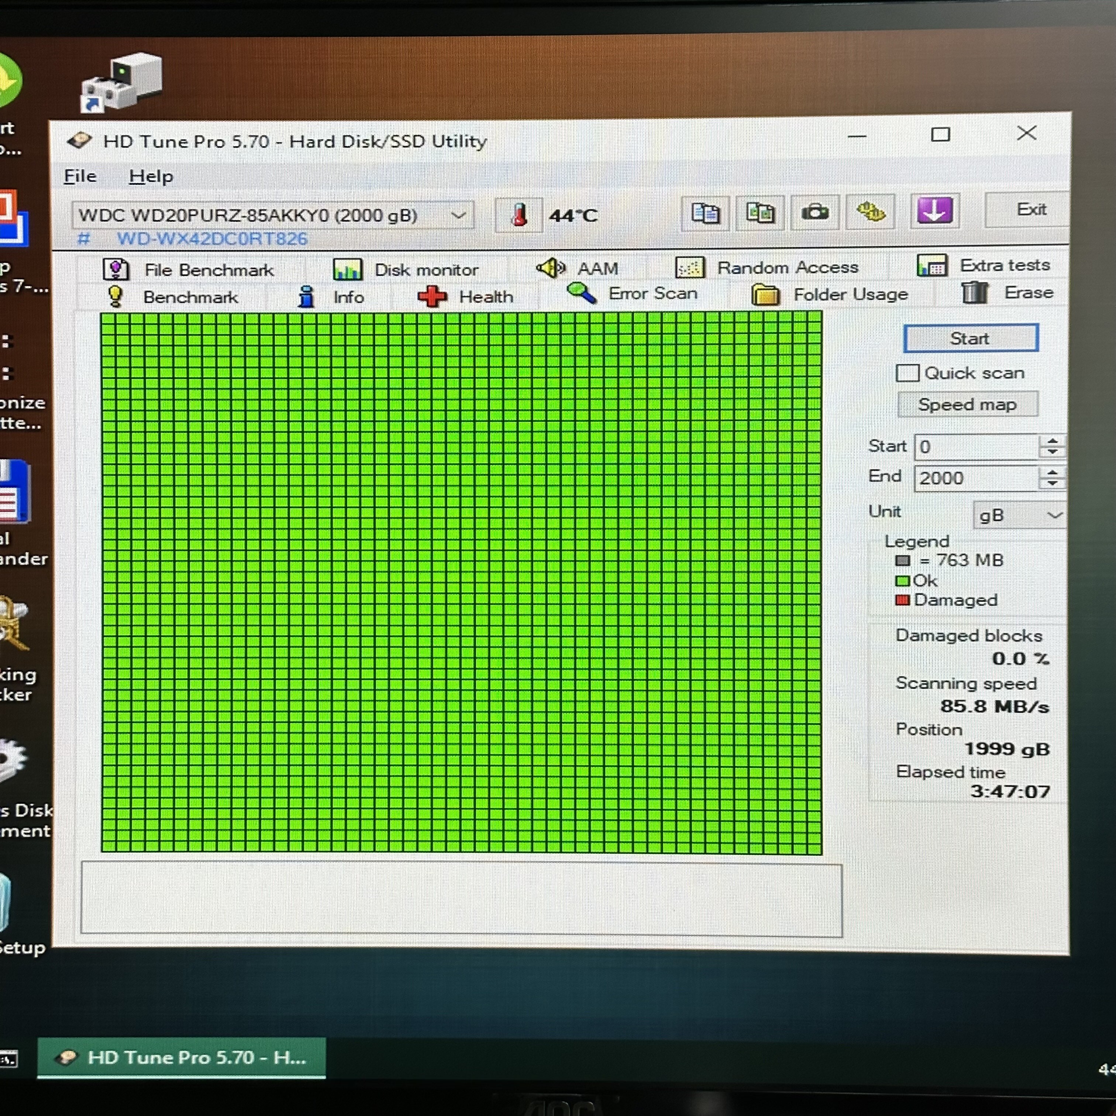Increase the Start value with up arrow

pyautogui.click(x=1052, y=441)
